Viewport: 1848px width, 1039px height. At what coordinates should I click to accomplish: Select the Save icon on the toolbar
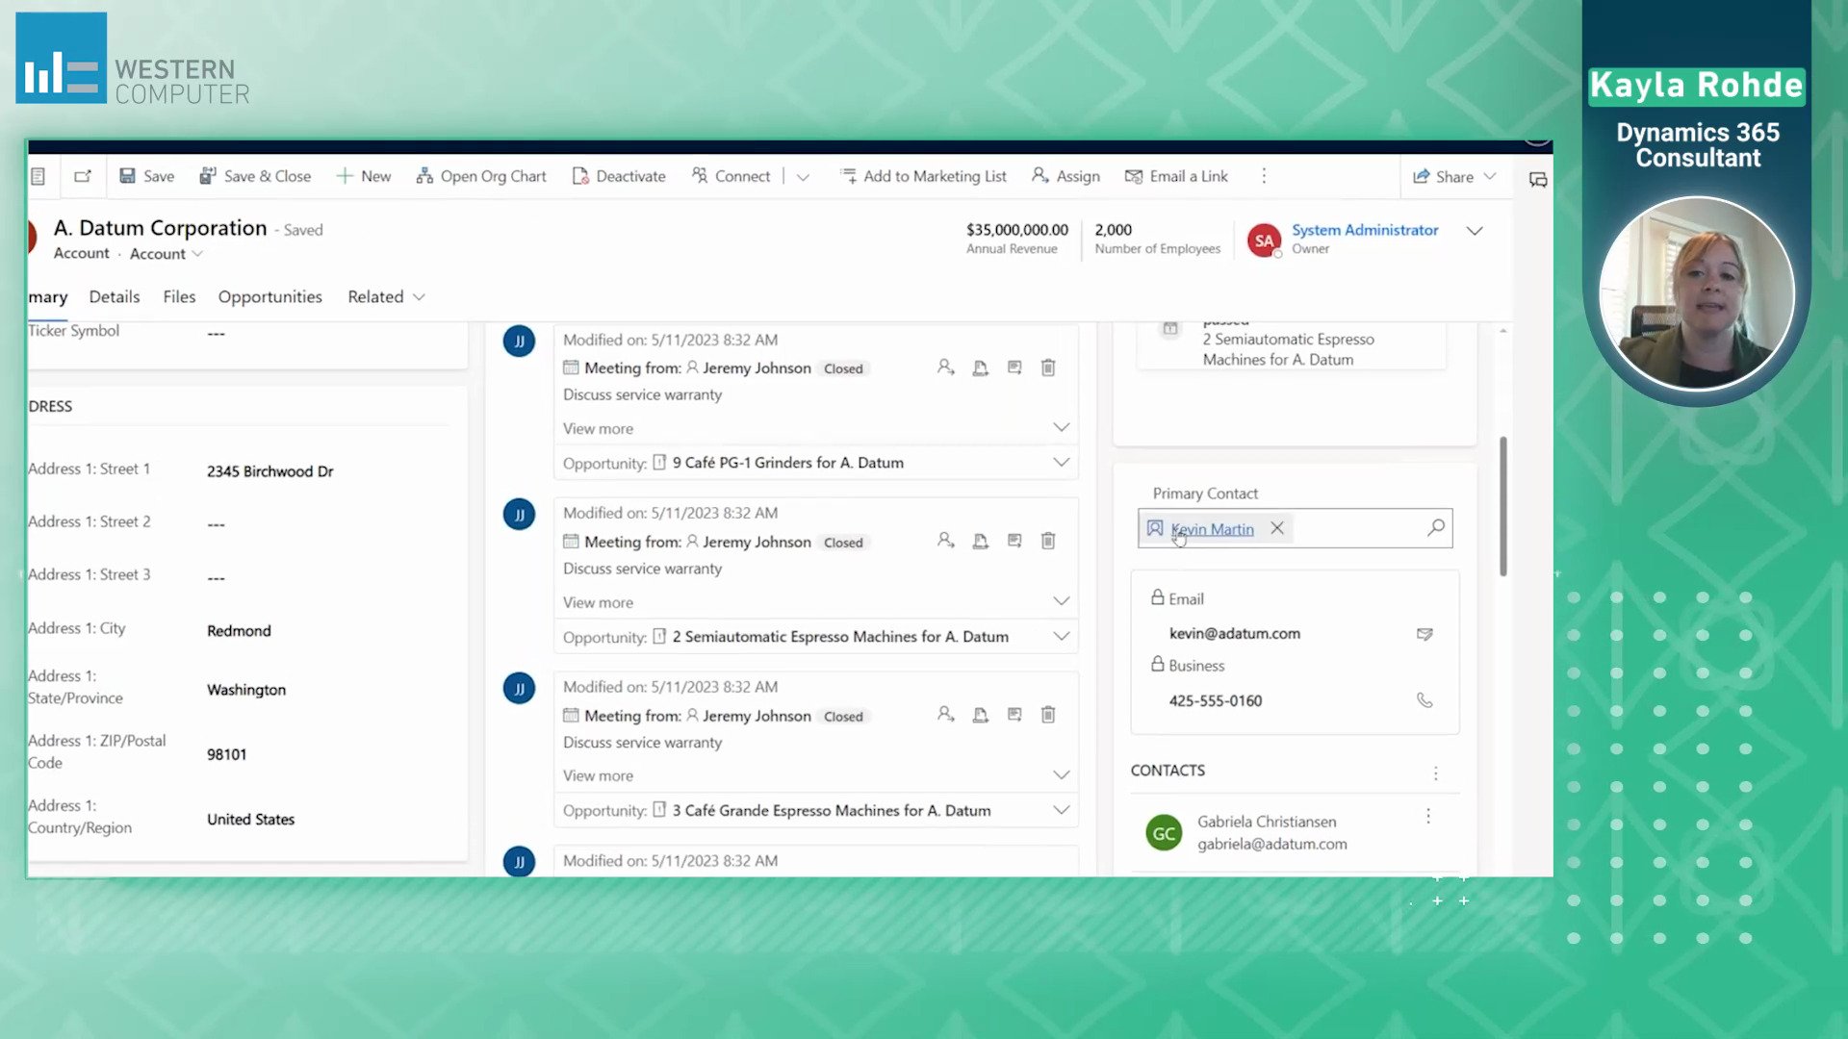(x=146, y=176)
